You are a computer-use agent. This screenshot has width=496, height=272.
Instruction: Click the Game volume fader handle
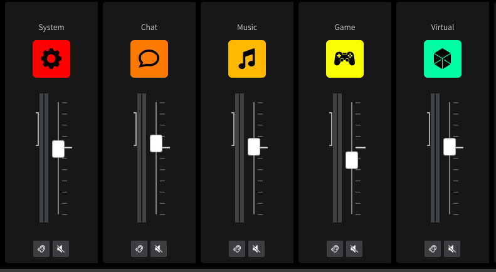[x=352, y=160]
